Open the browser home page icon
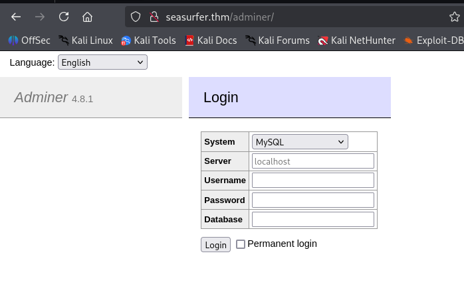The image size is (464, 296). point(87,17)
